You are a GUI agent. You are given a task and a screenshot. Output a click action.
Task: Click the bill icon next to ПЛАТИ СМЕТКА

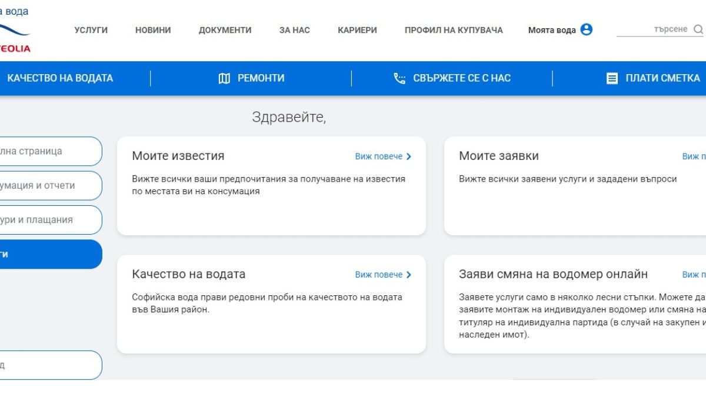[x=612, y=78]
